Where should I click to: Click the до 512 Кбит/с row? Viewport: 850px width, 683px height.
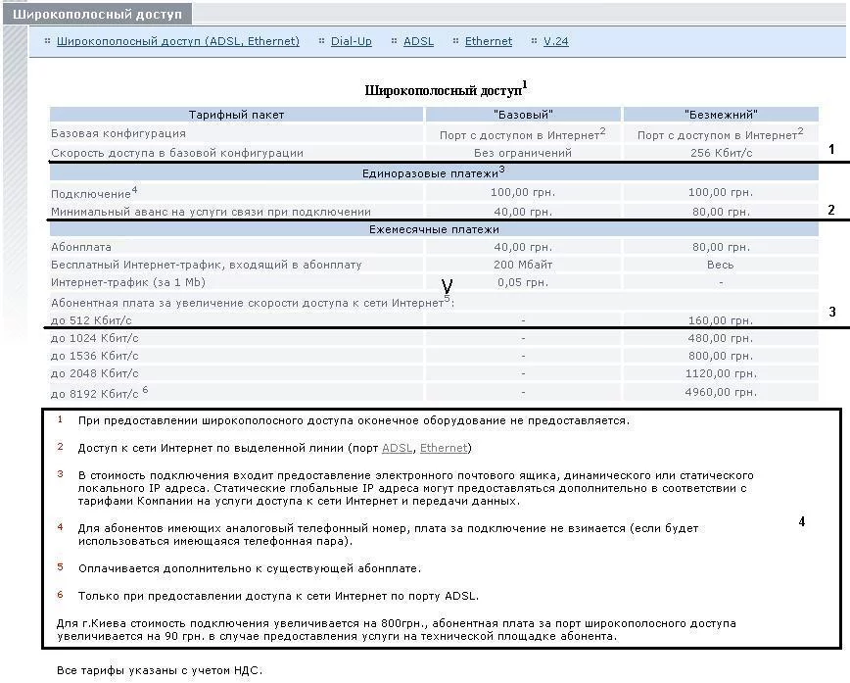tap(434, 320)
